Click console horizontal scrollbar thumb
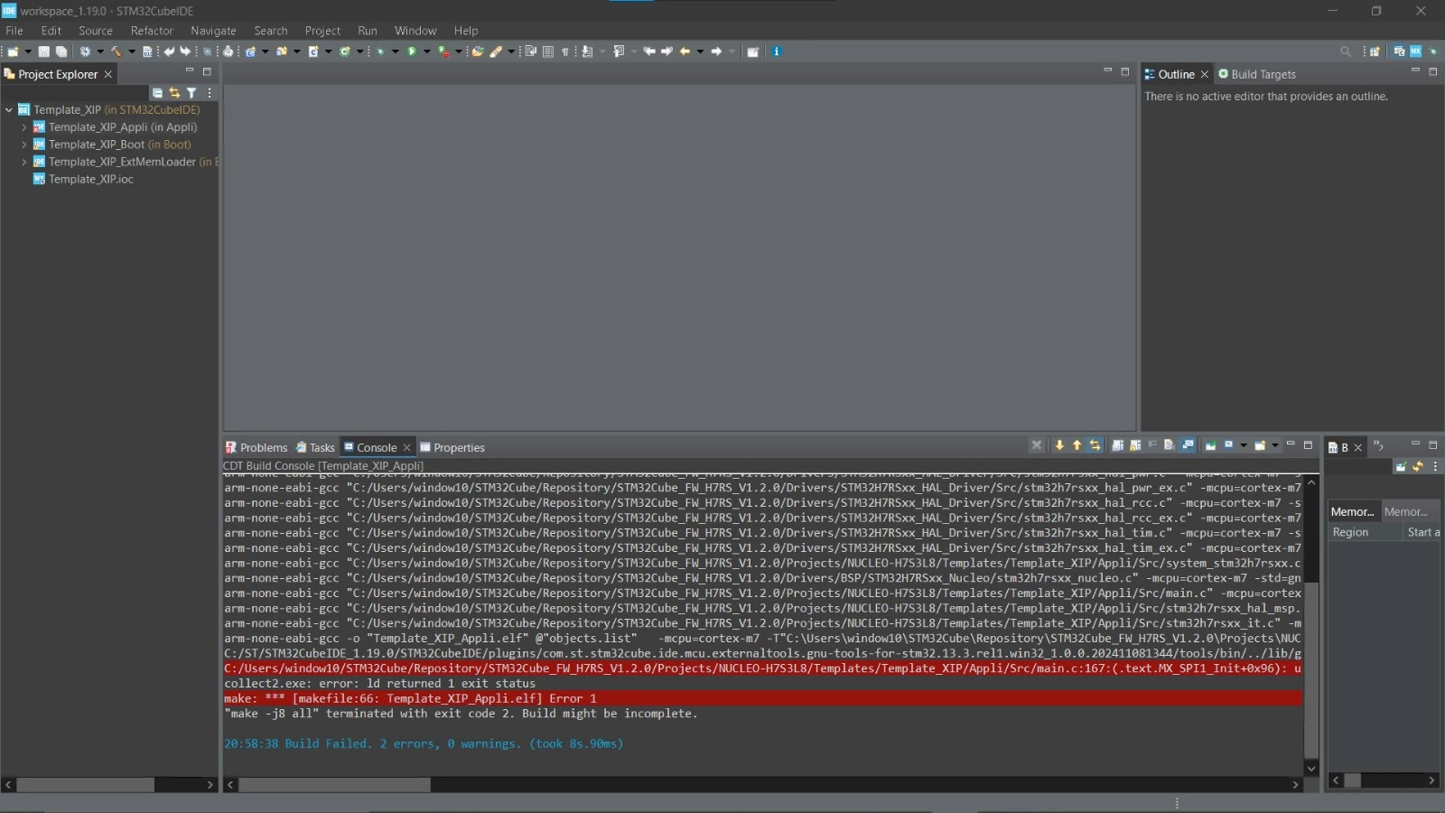1445x813 pixels. pos(334,785)
